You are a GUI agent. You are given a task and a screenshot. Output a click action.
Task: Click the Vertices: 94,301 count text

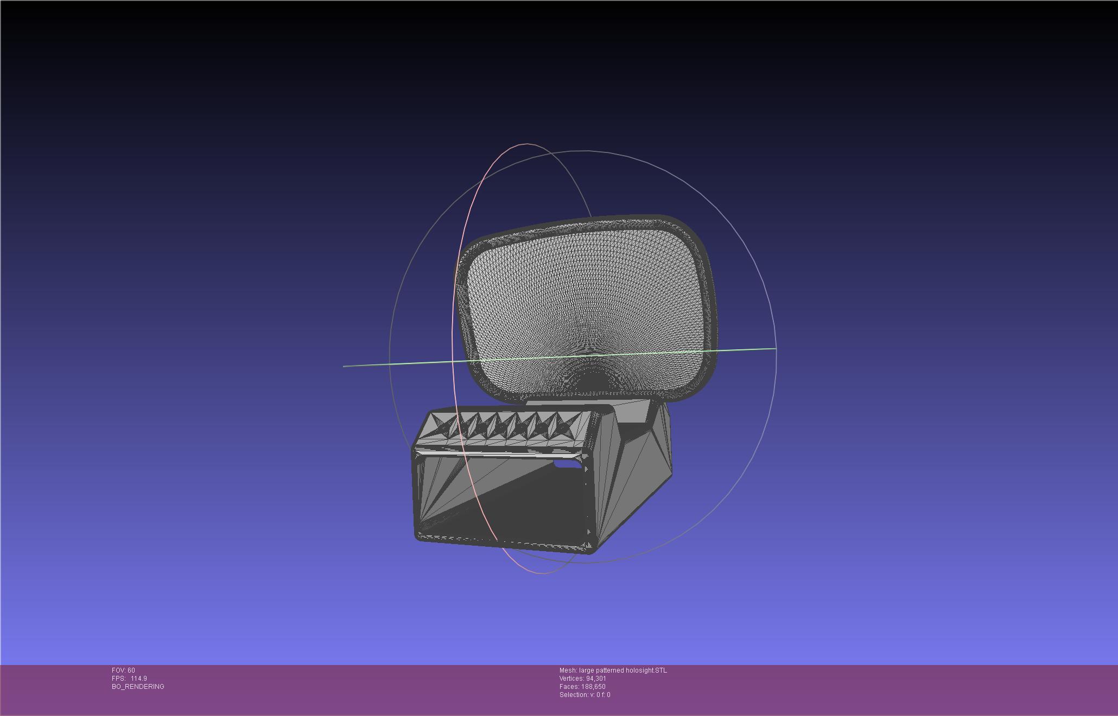click(x=582, y=679)
